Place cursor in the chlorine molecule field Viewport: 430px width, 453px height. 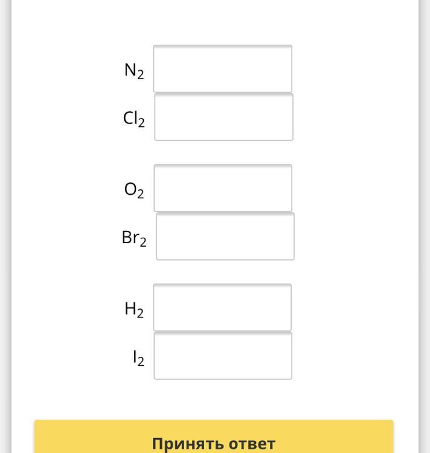coord(223,117)
